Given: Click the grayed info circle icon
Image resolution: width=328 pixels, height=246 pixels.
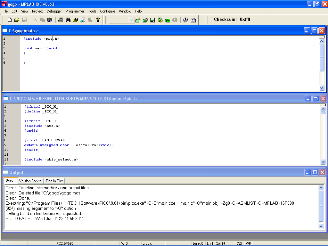Looking at the screenshot, I should tap(175, 20).
